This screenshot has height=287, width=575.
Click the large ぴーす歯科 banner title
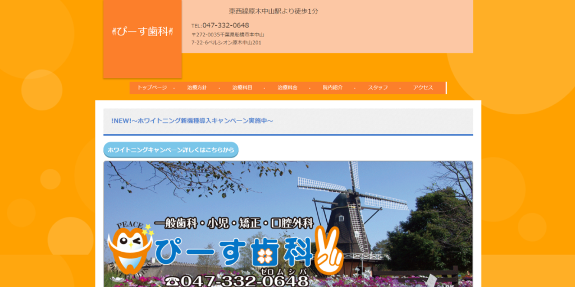pos(233,253)
